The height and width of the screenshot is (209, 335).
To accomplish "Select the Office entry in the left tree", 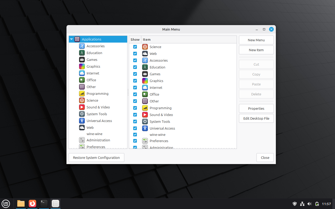I will 91,80.
